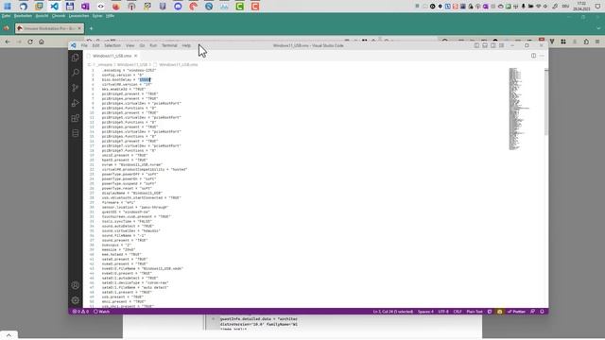
Task: Open the Help menu in VS Code
Action: pyautogui.click(x=186, y=45)
